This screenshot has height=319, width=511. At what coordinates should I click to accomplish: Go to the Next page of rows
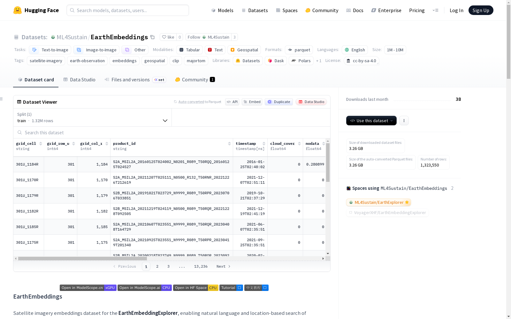tap(223, 266)
